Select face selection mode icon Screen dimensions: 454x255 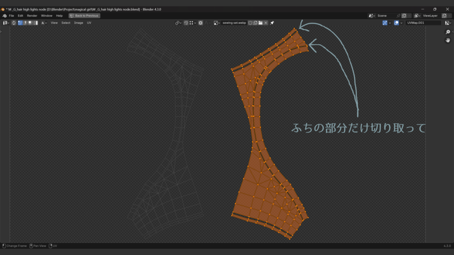(x=30, y=23)
